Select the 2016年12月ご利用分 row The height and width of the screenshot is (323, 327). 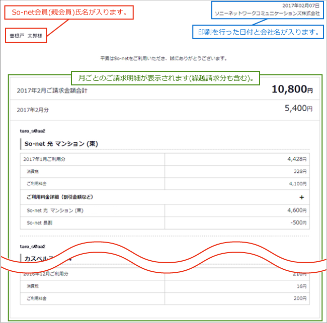click(45, 274)
